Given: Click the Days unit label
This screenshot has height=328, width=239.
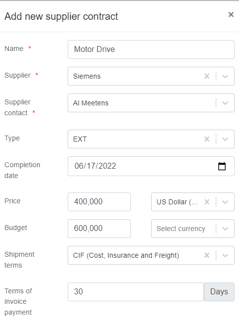Looking at the screenshot, I should point(219,292).
